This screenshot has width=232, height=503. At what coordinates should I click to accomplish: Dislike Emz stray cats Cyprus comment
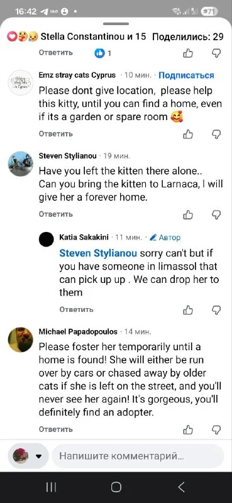[x=217, y=134]
